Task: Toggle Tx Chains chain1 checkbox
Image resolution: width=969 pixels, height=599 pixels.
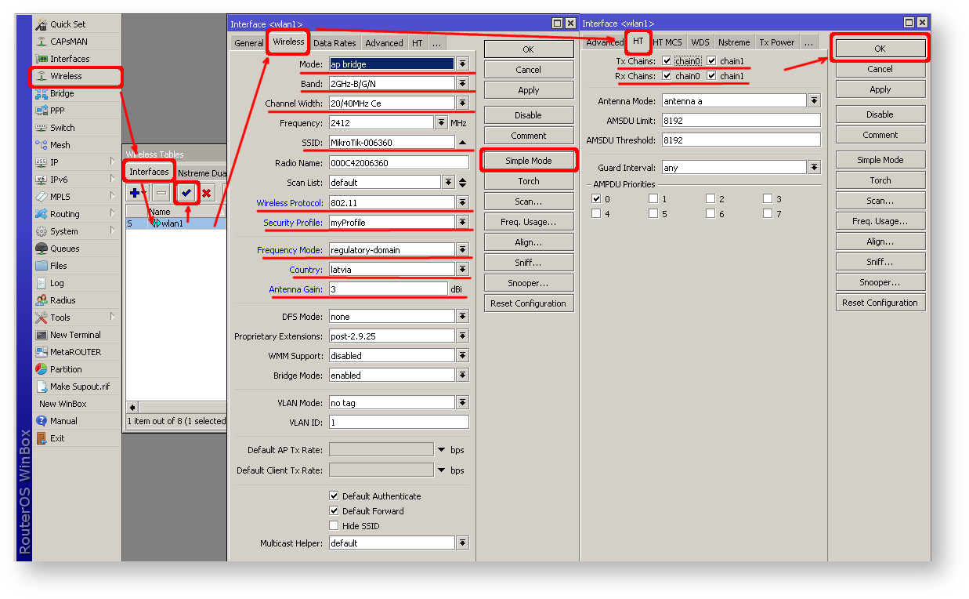Action: 711,61
